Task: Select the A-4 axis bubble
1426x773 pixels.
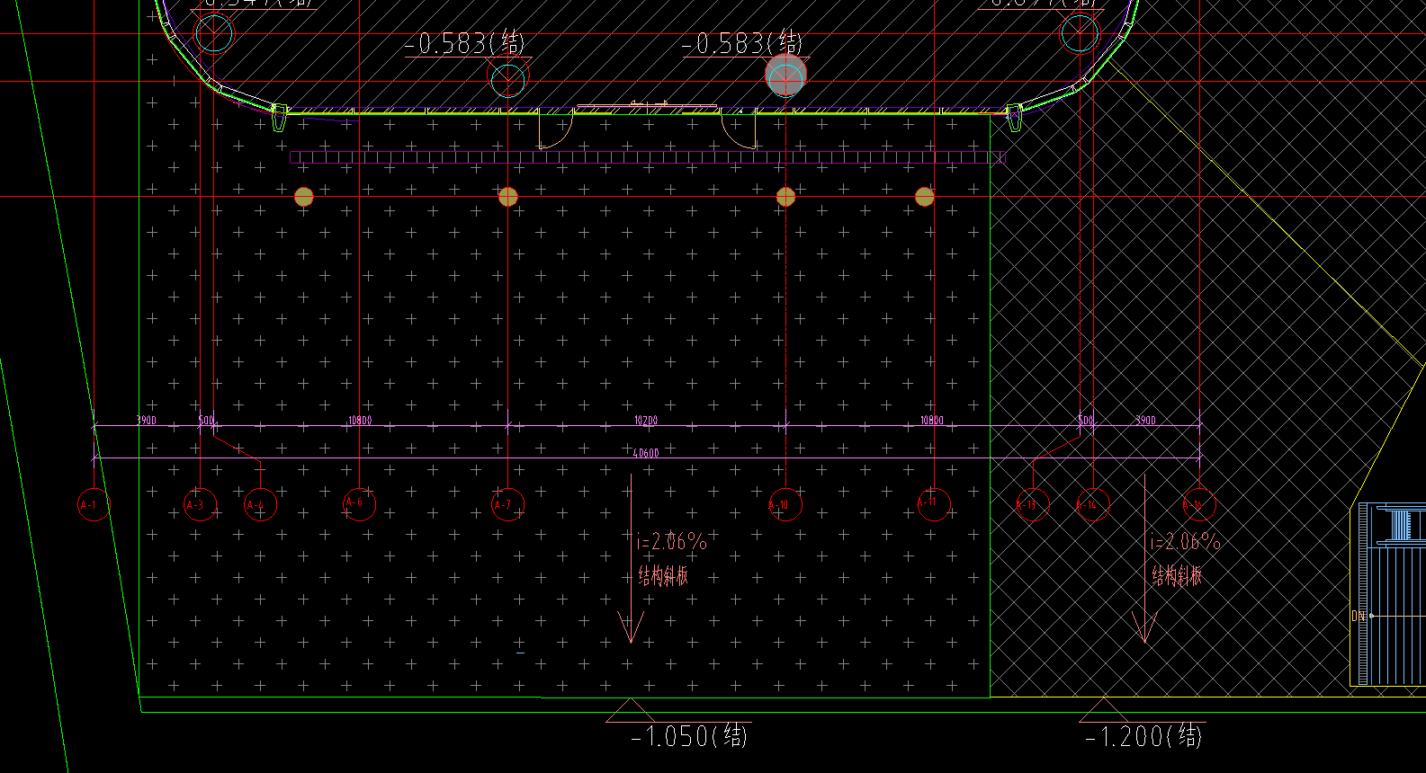Action: tap(260, 504)
